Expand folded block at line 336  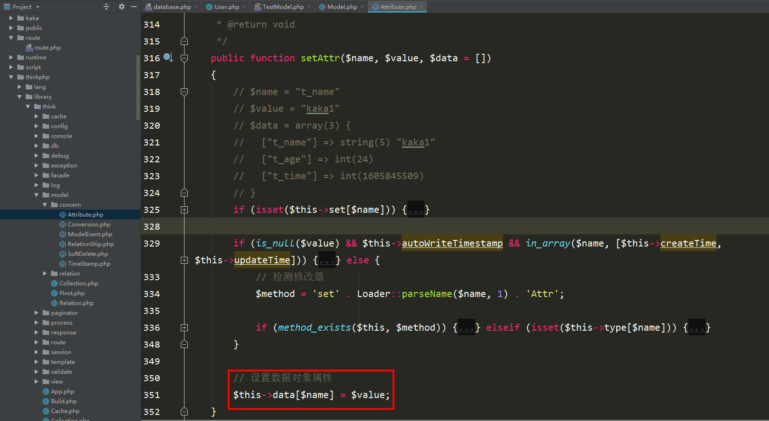[x=184, y=327]
